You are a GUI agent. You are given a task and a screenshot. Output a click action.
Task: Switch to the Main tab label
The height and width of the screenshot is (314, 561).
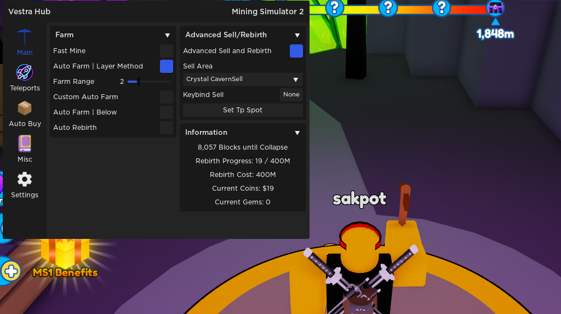point(25,52)
